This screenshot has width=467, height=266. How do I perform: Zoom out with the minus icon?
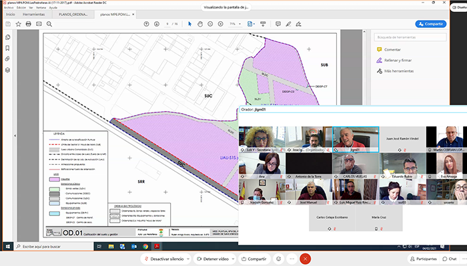pyautogui.click(x=211, y=24)
